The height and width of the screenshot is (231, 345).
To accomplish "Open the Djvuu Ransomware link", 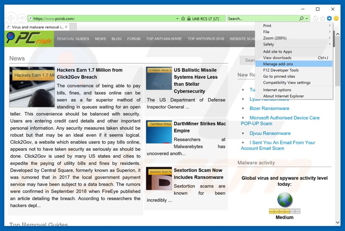I will coord(269,133).
